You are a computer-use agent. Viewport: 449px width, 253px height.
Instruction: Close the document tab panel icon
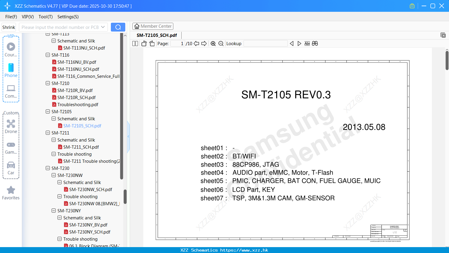[443, 35]
